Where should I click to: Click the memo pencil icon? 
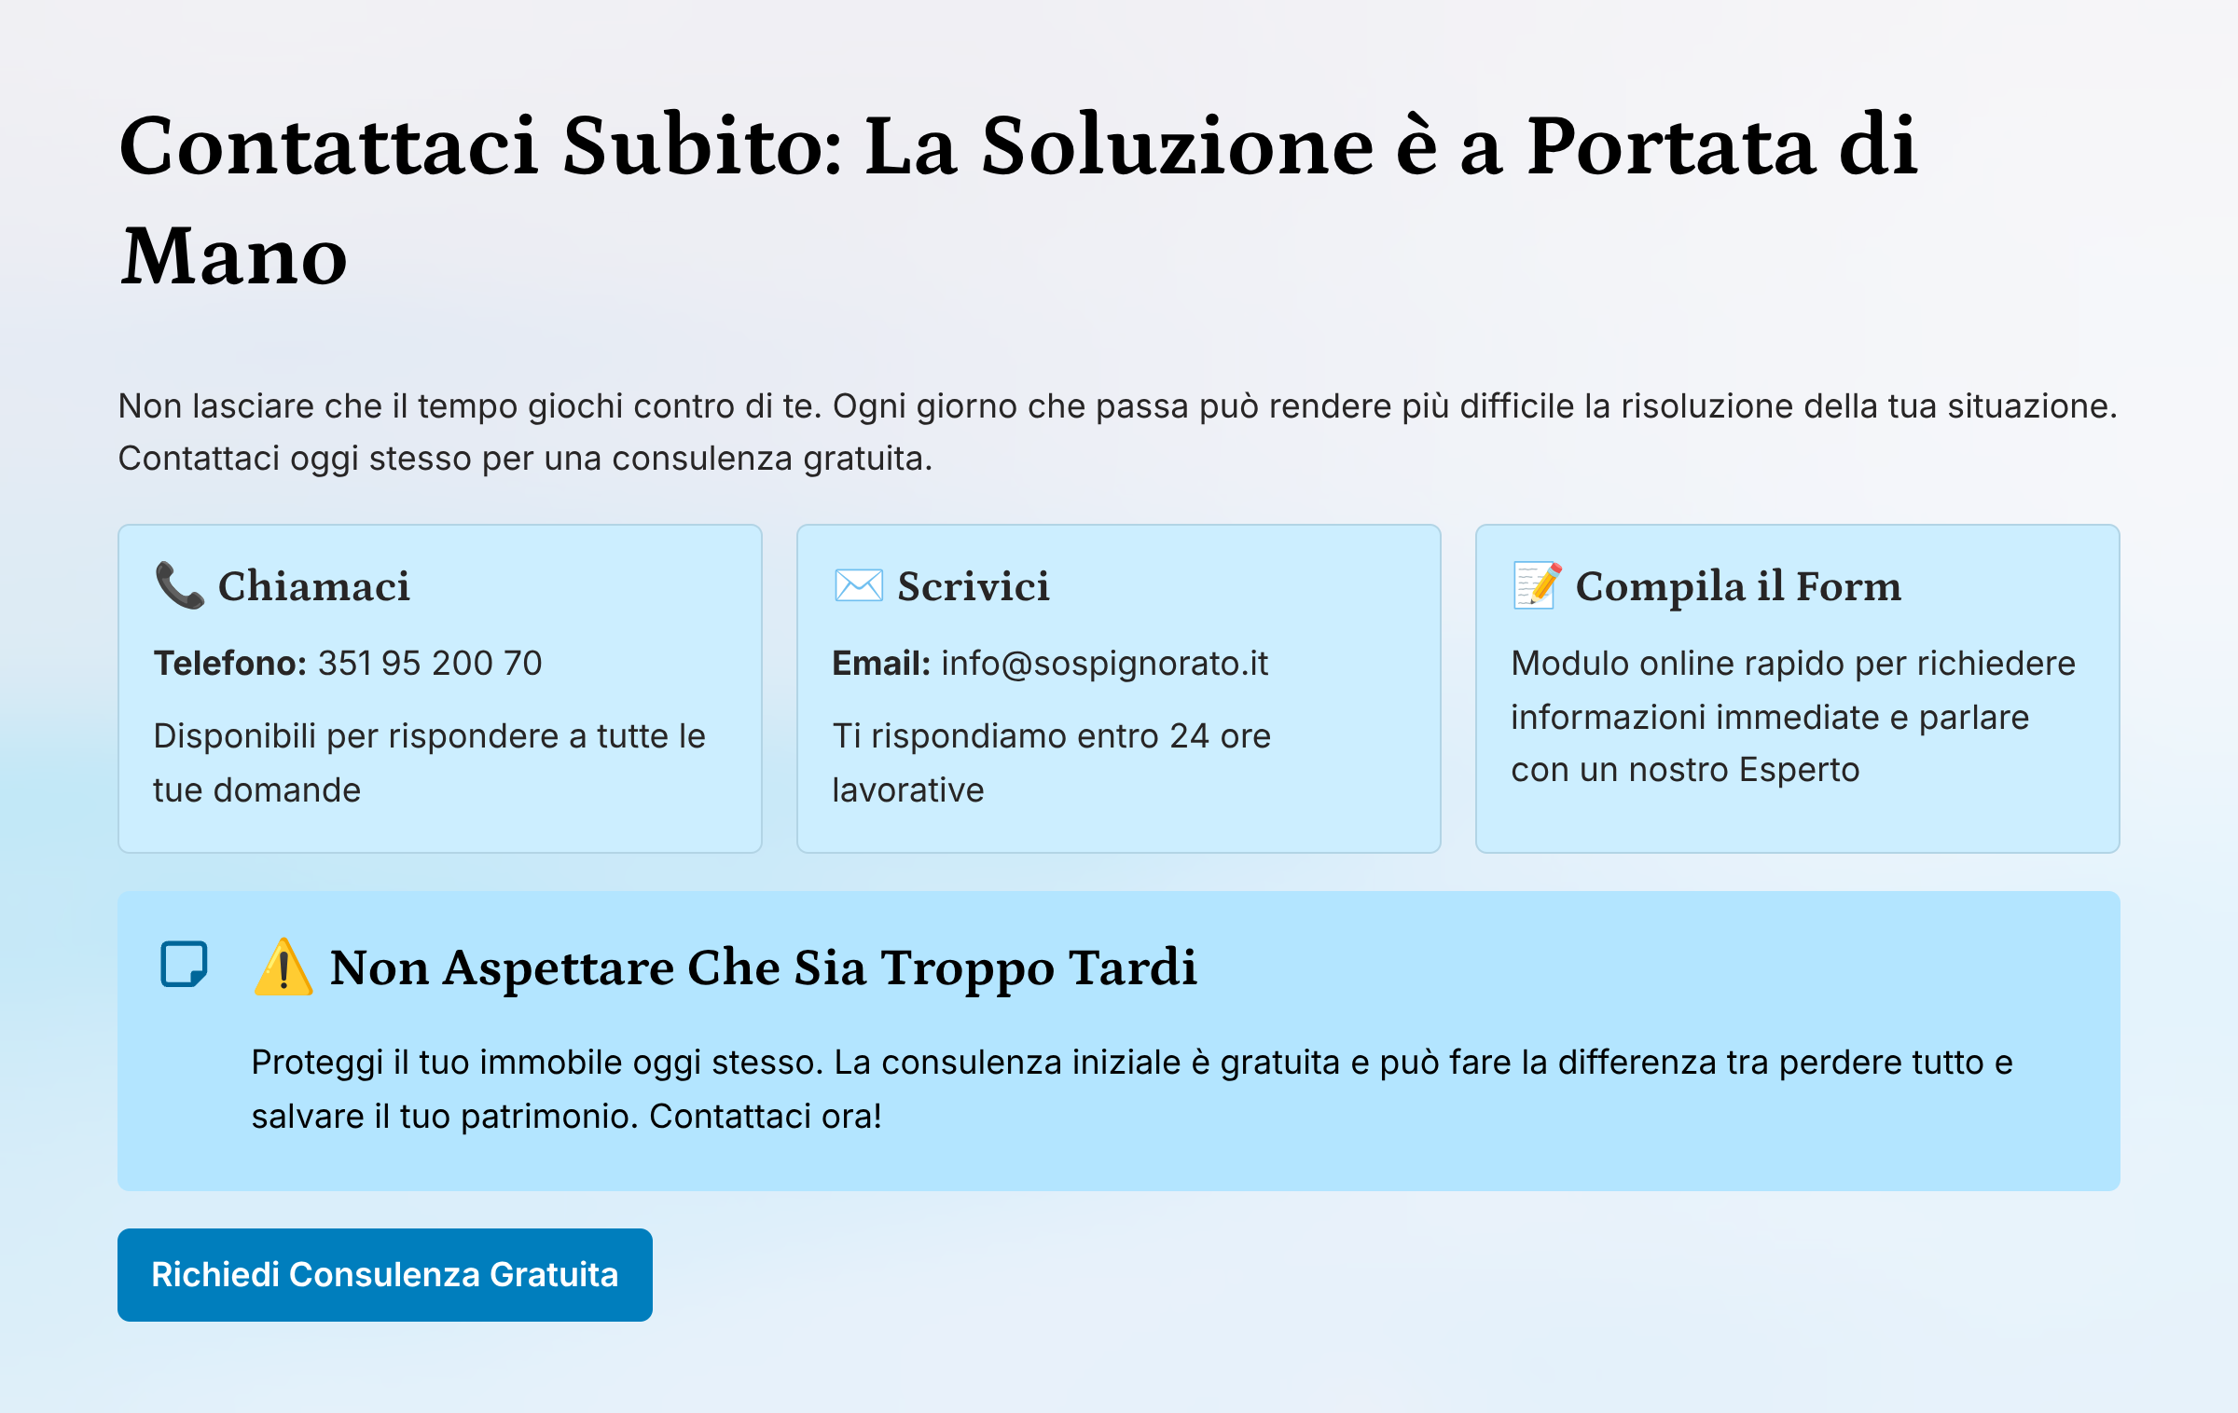[1536, 585]
